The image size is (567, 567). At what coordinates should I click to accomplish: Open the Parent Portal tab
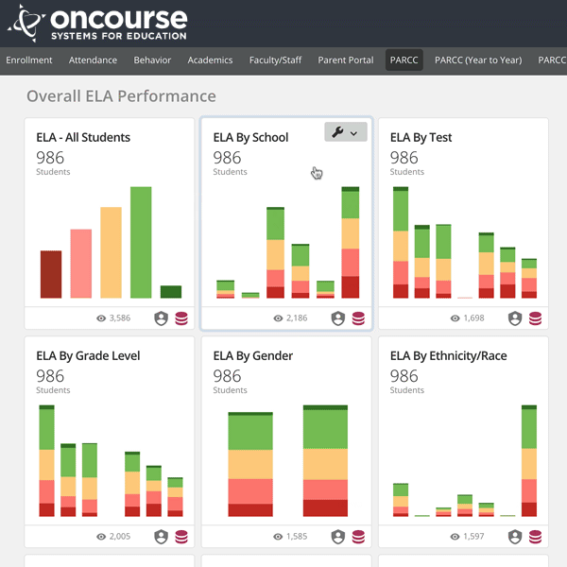click(x=346, y=60)
